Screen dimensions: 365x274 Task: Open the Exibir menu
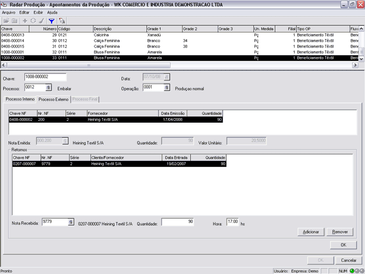coord(38,11)
